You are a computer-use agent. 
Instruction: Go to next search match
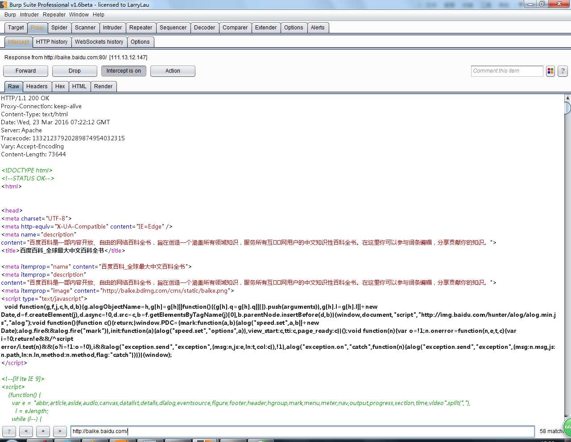[x=60, y=431]
